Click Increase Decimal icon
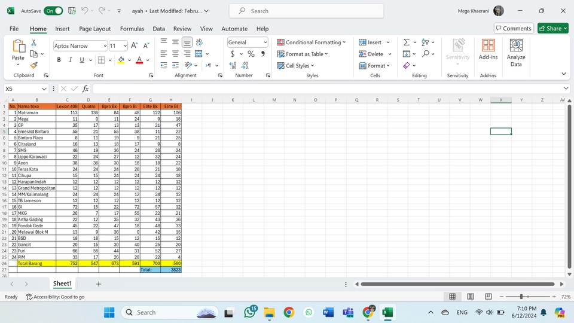This screenshot has width=574, height=323. click(x=233, y=65)
